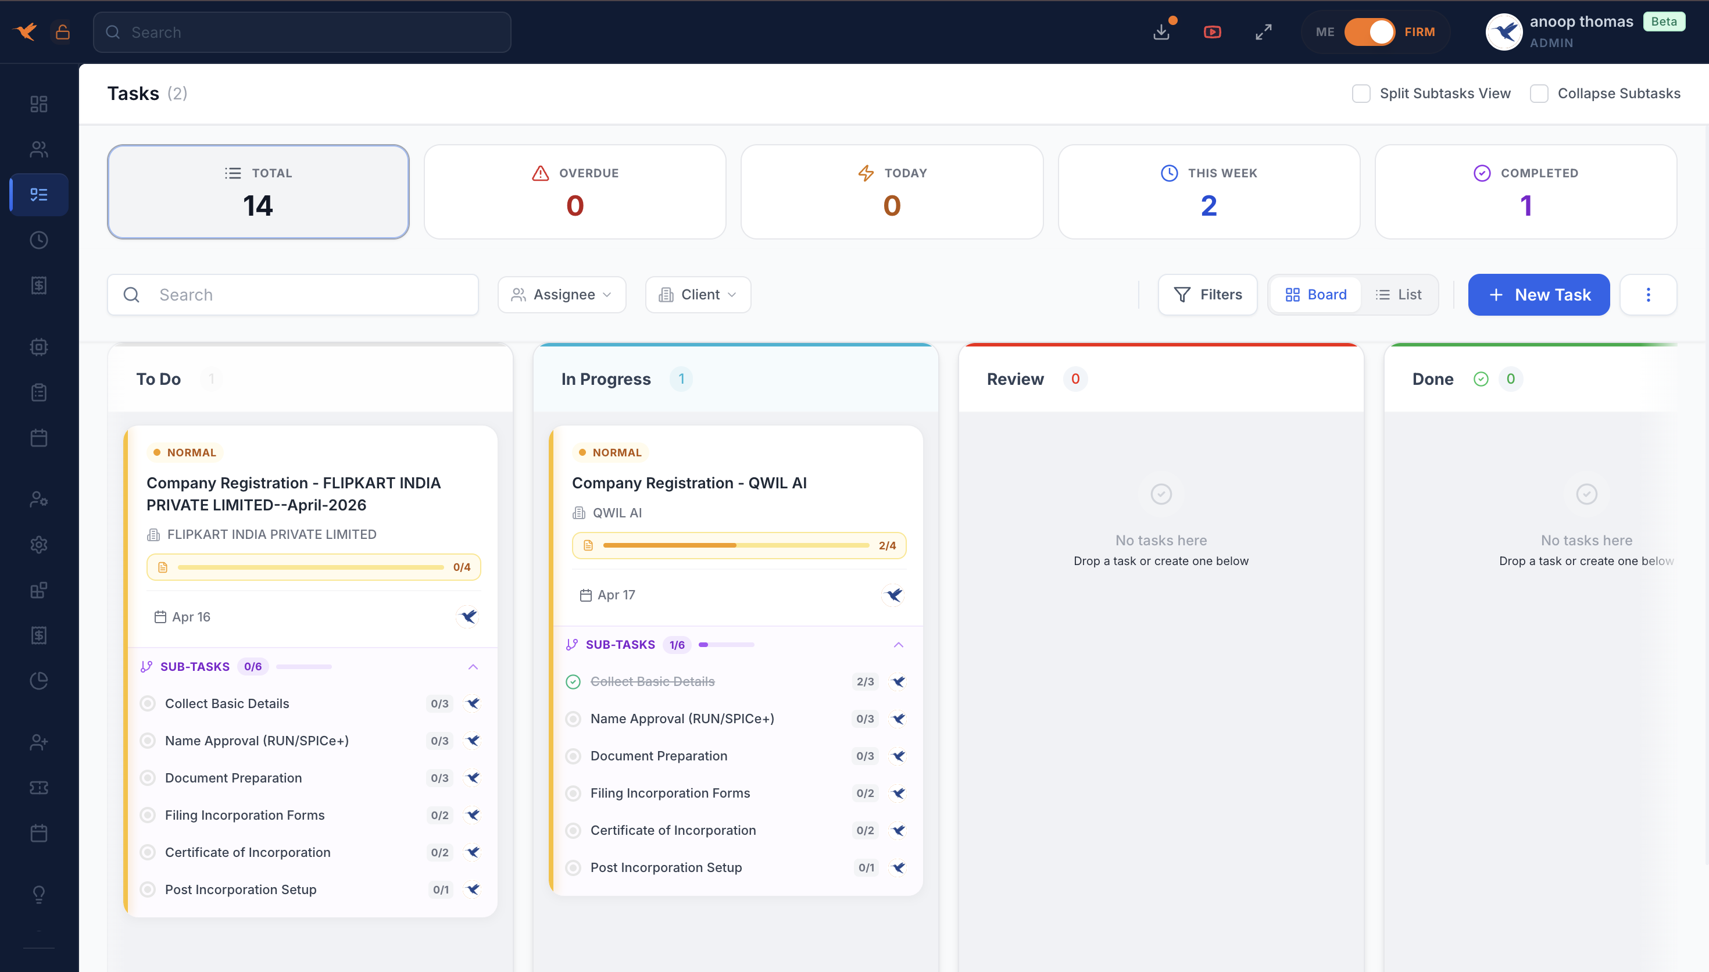This screenshot has width=1709, height=972.
Task: Click the download icon with notification dot
Action: point(1163,31)
